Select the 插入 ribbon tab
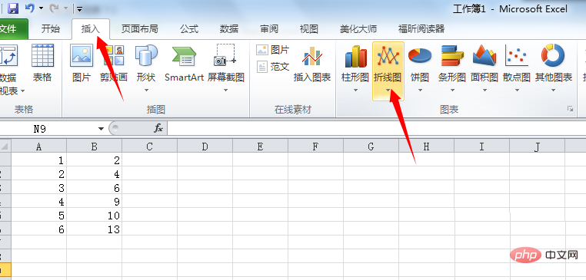 pos(91,29)
